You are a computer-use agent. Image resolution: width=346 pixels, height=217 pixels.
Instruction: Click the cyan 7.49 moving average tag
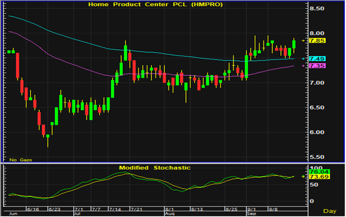point(315,59)
